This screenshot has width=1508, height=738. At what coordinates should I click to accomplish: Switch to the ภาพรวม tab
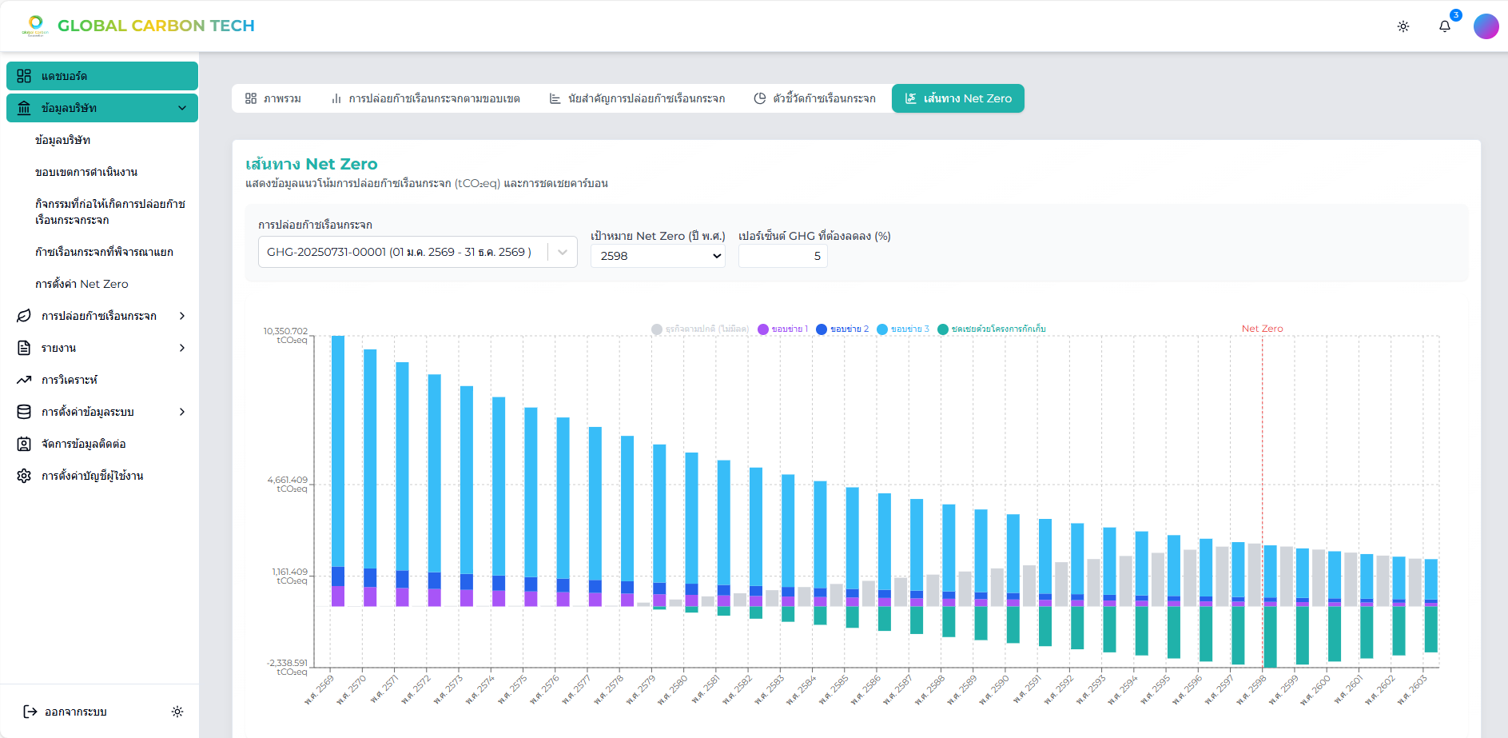[x=273, y=98]
